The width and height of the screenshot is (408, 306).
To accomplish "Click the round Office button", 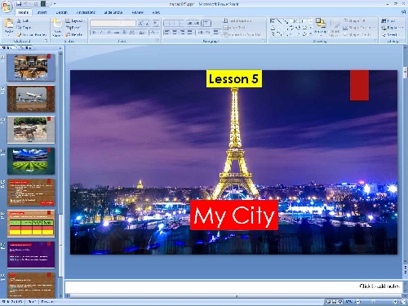I will [7, 7].
